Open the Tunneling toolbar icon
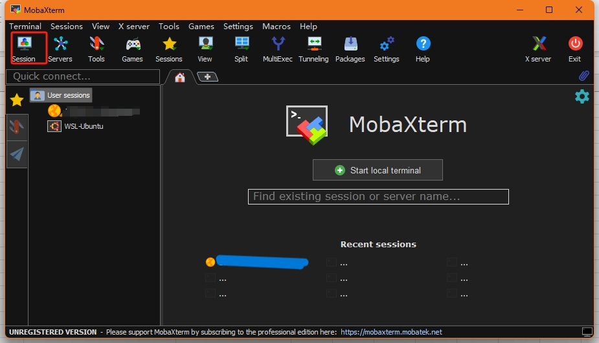 pos(314,49)
